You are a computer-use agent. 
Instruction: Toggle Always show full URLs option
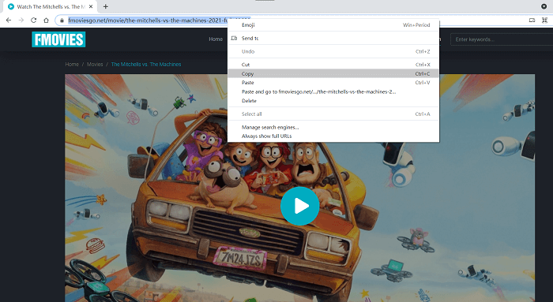click(x=333, y=136)
